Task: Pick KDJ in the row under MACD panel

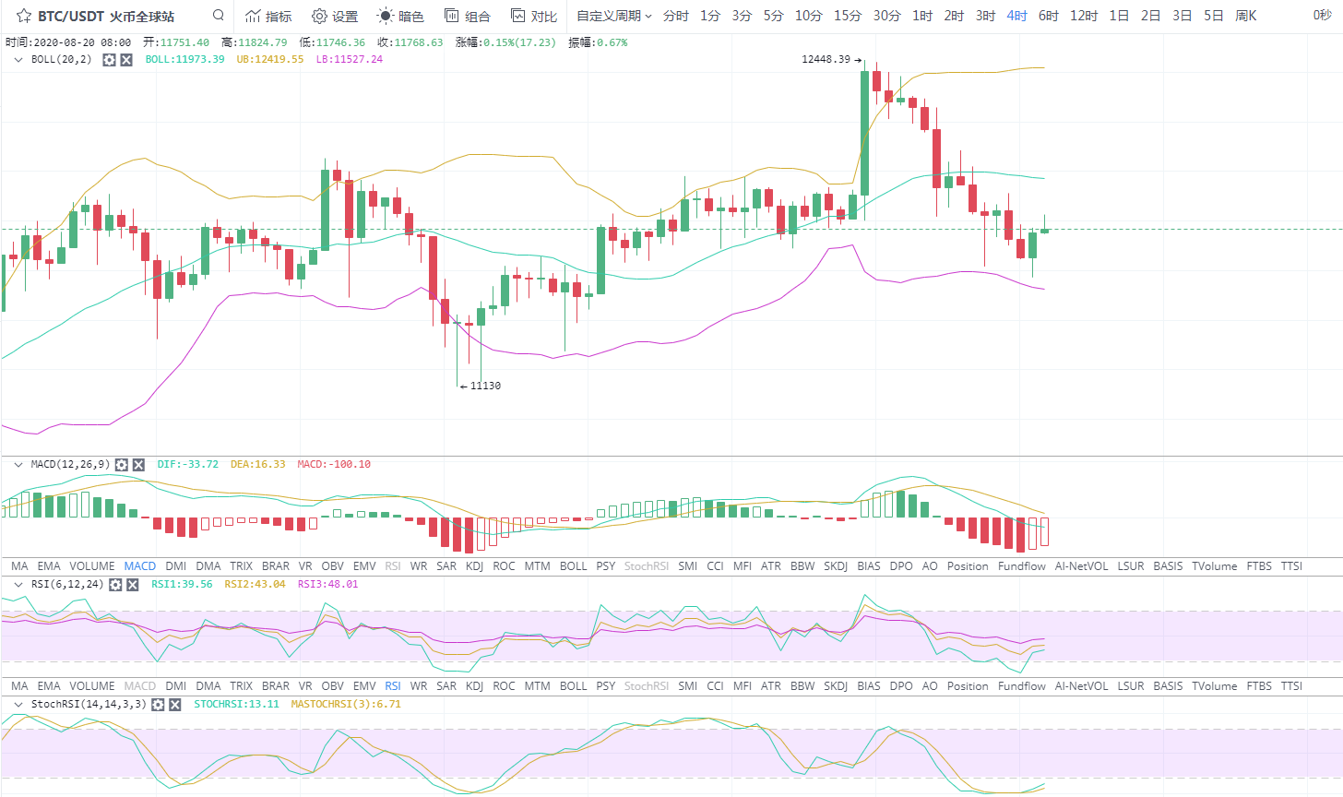Action: coord(475,566)
